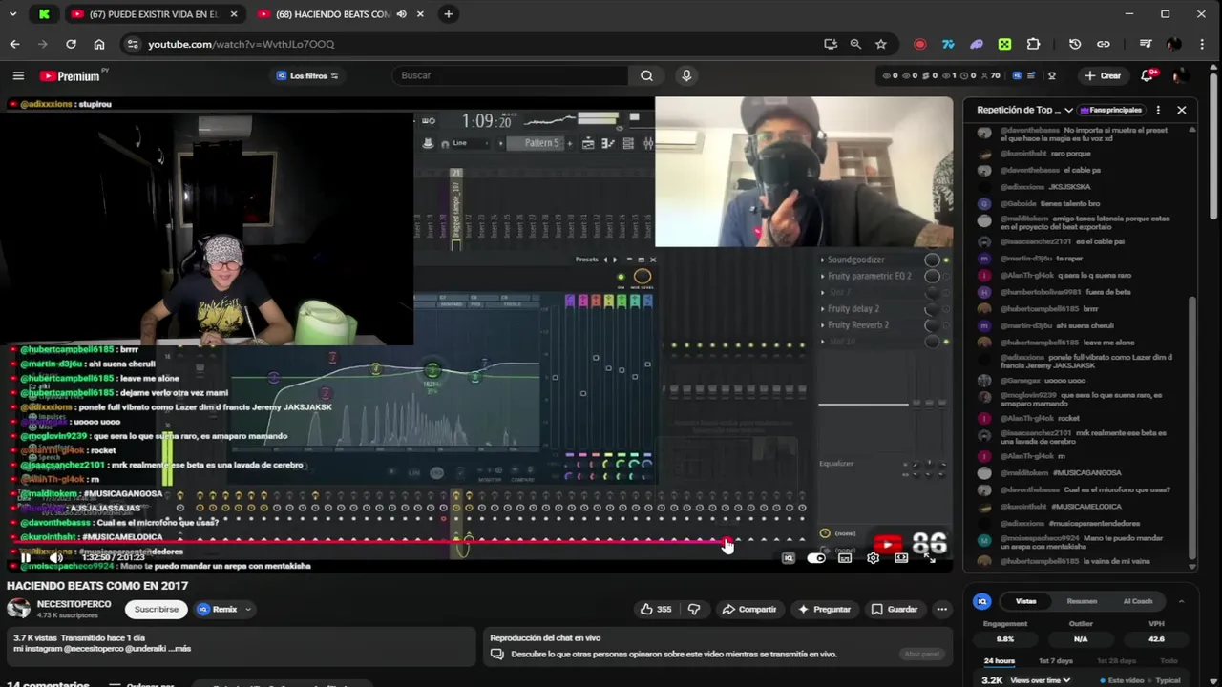
Task: Select the Vistas tab in IQ panel
Action: click(x=1025, y=601)
